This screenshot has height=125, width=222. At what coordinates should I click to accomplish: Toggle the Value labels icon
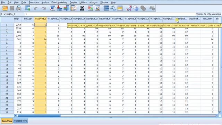click(x=129, y=8)
